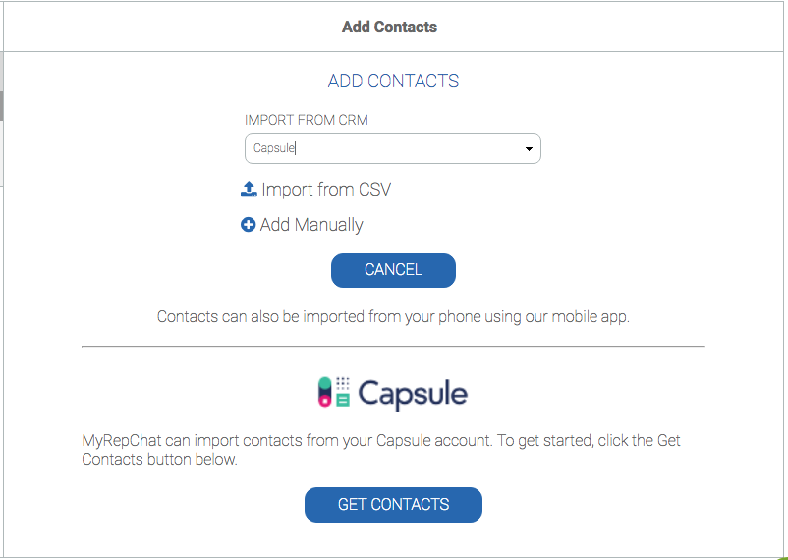Viewport: 788px width, 560px height.
Task: Click the Add Contacts dialog title
Action: pyautogui.click(x=389, y=27)
